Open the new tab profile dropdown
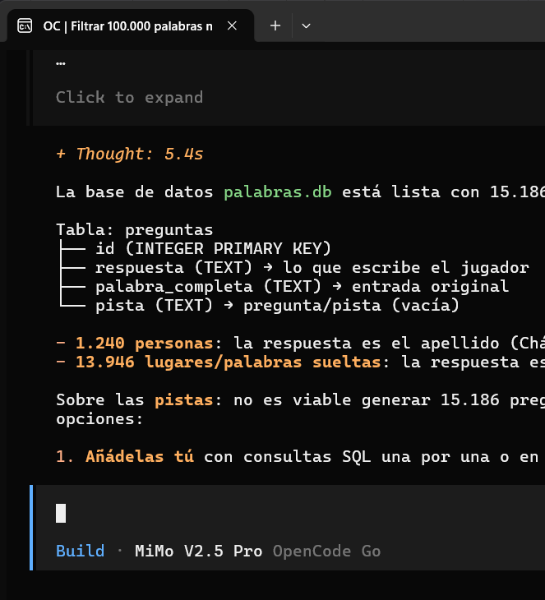Image resolution: width=545 pixels, height=600 pixels. (x=306, y=26)
